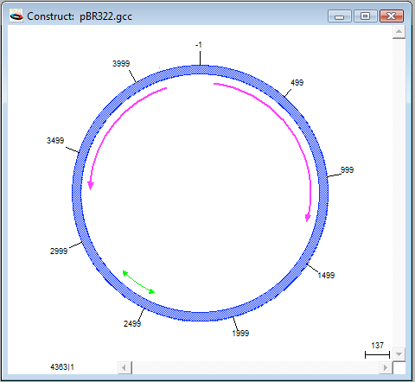Click the 1499 position marker label

pos(326,276)
